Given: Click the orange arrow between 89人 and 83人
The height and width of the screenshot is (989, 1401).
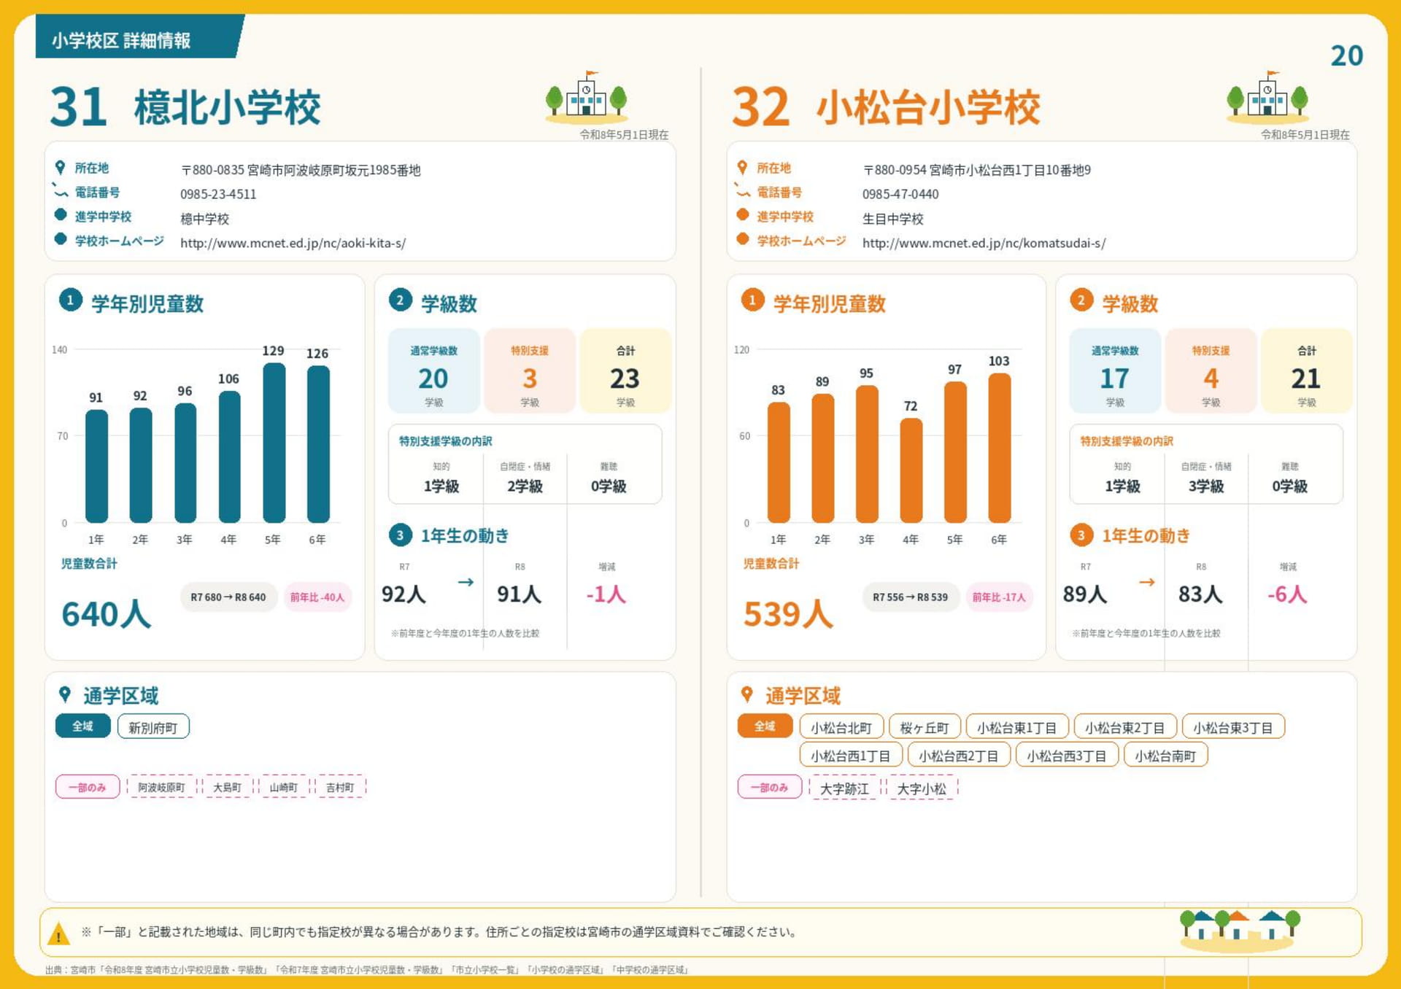Looking at the screenshot, I should click(1147, 582).
